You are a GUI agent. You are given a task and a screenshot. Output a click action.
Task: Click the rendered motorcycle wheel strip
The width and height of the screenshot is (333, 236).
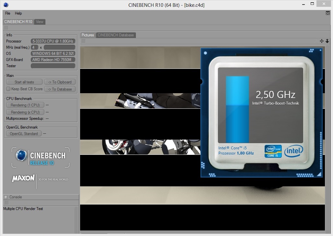(x=140, y=147)
